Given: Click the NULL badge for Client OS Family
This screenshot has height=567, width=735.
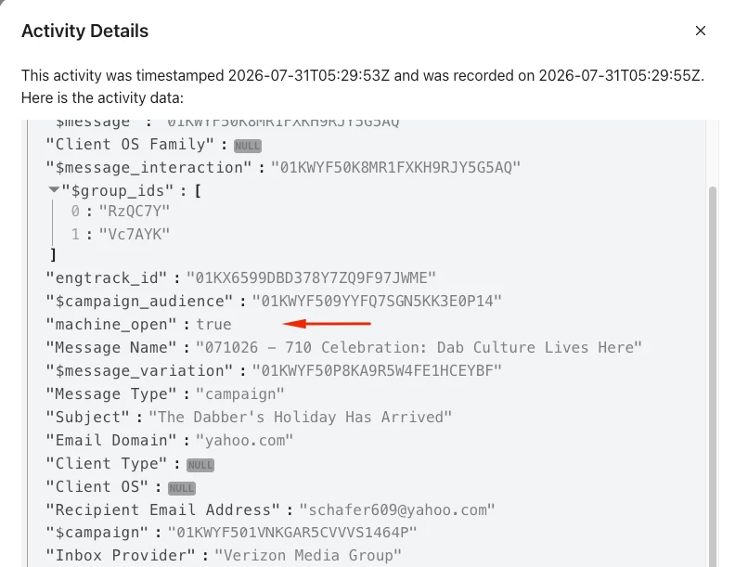Looking at the screenshot, I should 248,146.
